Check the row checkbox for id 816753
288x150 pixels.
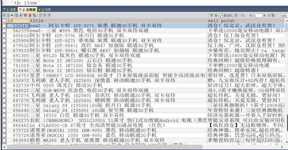[x=4, y=76]
